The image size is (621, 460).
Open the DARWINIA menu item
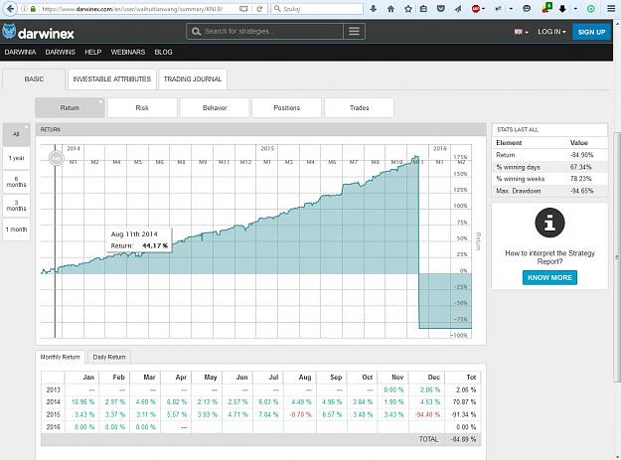click(20, 52)
